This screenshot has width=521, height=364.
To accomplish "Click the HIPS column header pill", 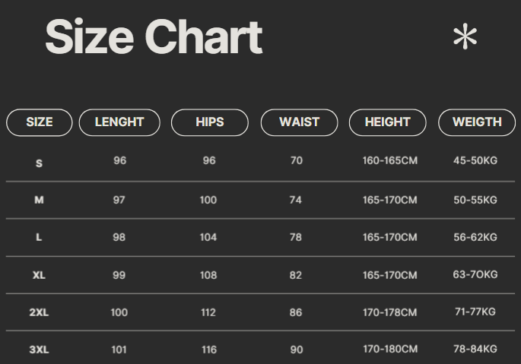I will pos(210,122).
